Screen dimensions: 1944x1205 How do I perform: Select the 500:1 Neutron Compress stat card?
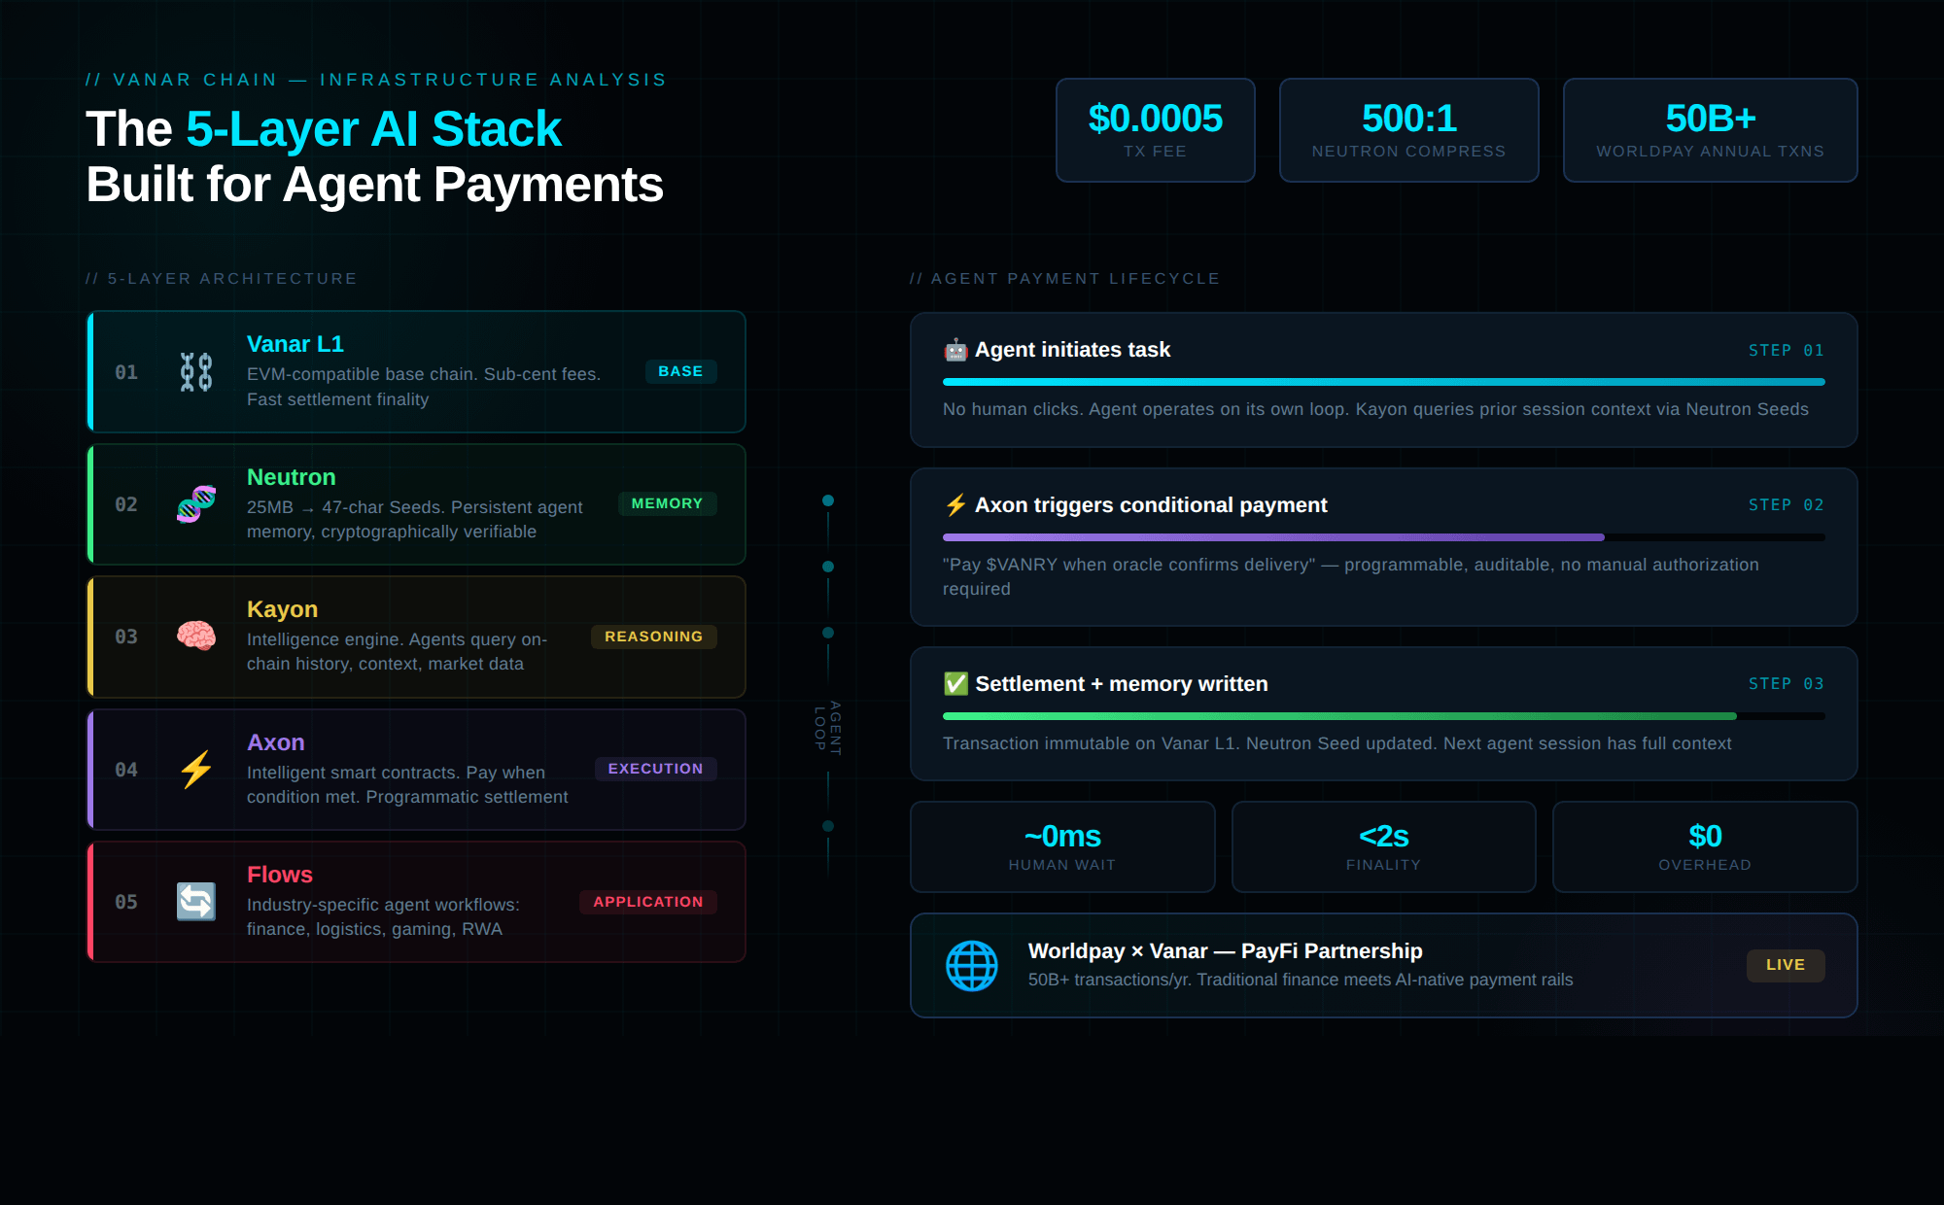tap(1408, 130)
